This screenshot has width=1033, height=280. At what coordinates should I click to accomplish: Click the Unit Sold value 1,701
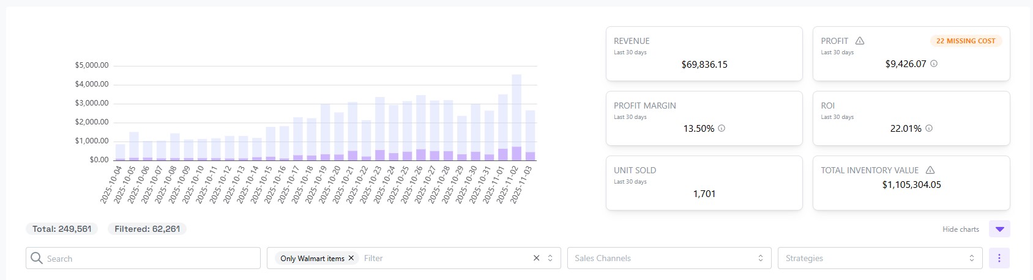[704, 193]
